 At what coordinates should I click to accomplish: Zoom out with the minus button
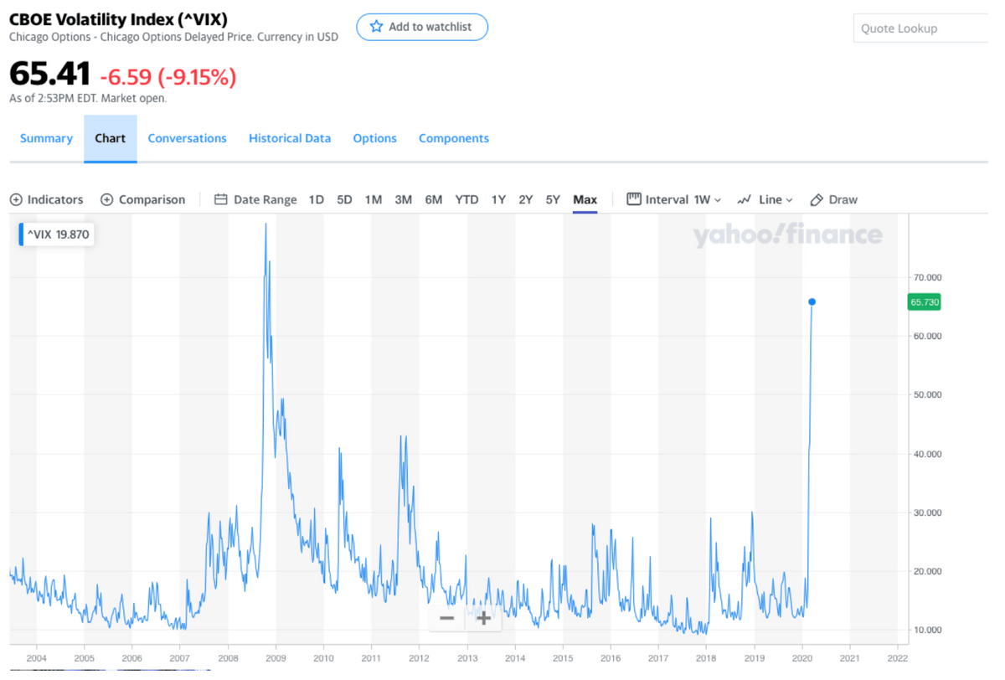[x=447, y=618]
